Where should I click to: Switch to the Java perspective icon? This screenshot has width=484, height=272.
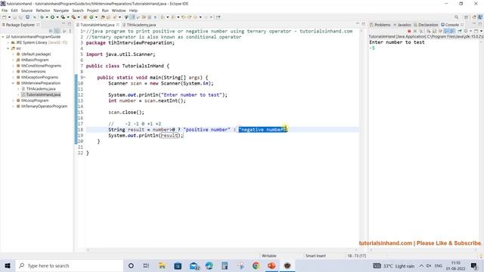point(480,17)
